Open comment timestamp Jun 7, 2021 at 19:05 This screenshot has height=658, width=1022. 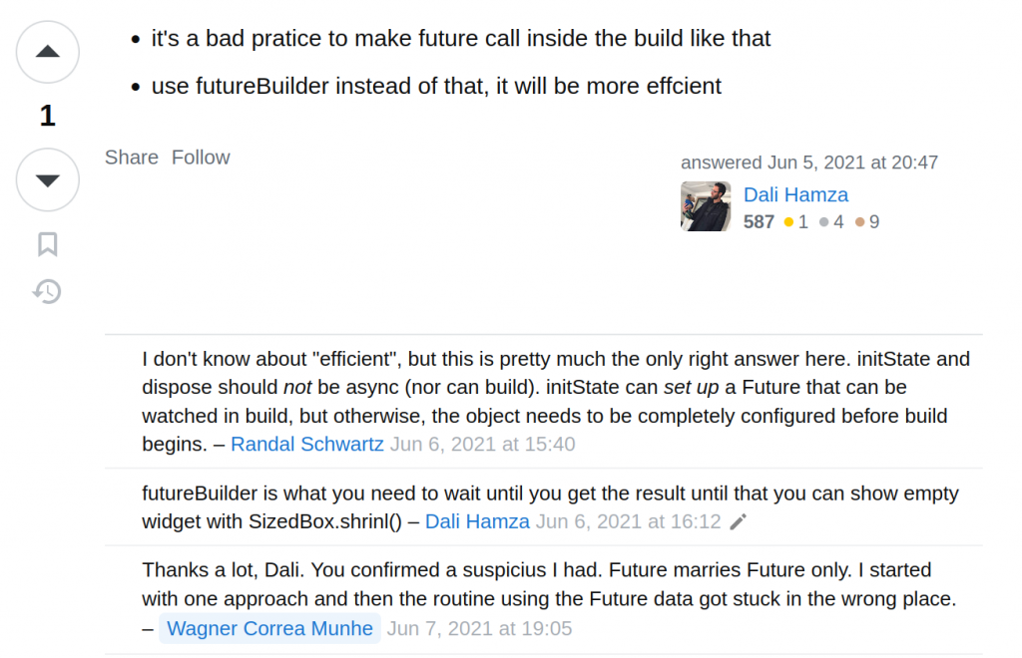click(479, 628)
